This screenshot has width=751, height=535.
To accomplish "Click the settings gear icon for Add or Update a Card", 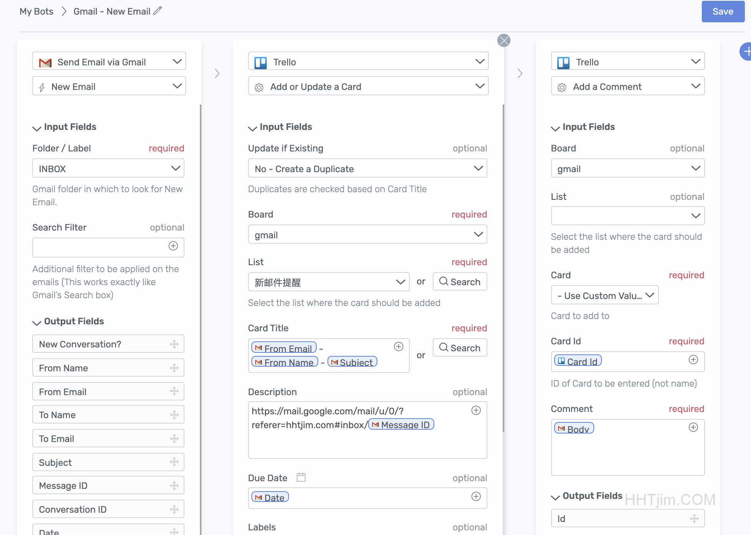I will pyautogui.click(x=259, y=86).
